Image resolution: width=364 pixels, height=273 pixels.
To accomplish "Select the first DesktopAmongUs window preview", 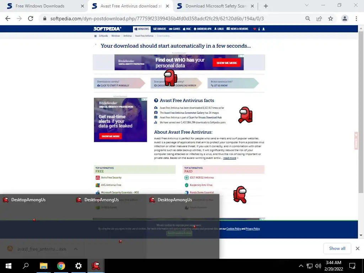I will pyautogui.click(x=37, y=226).
